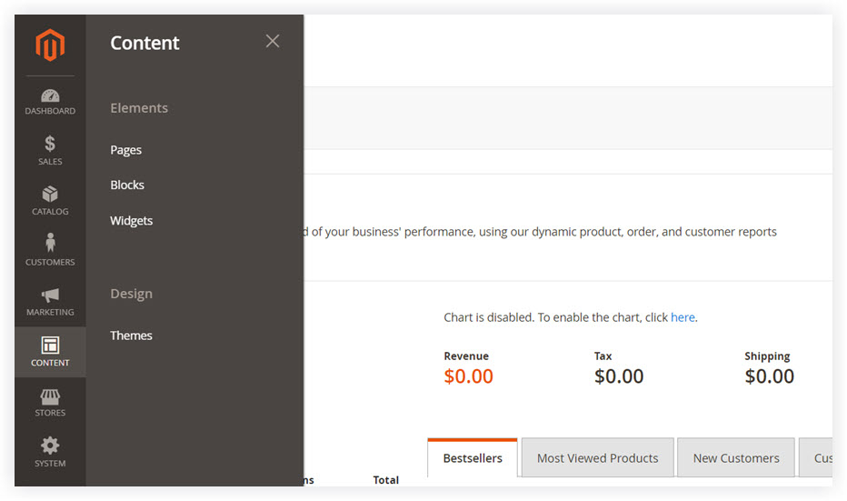
Task: Select the Catalog box icon
Action: [x=50, y=194]
